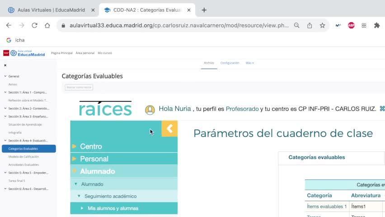The height and width of the screenshot is (217, 385).
Task: Open the Extensions puzzle menu
Action: coord(377,25)
